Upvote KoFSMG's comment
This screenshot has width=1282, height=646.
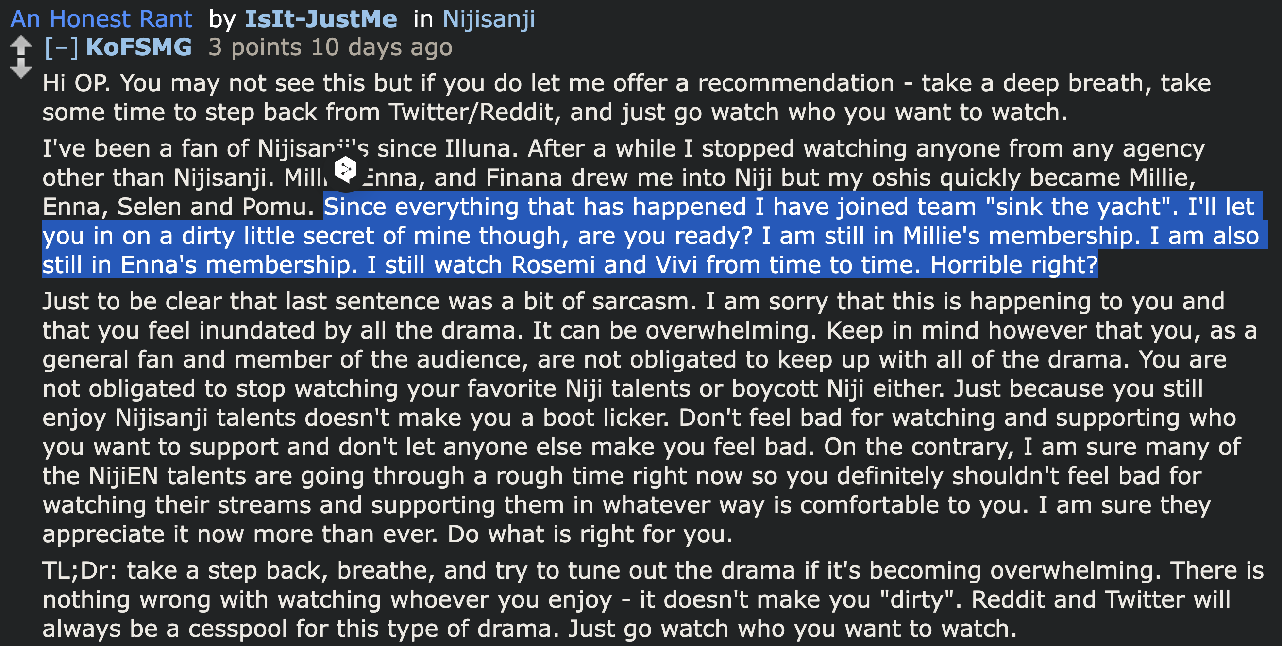[20, 46]
